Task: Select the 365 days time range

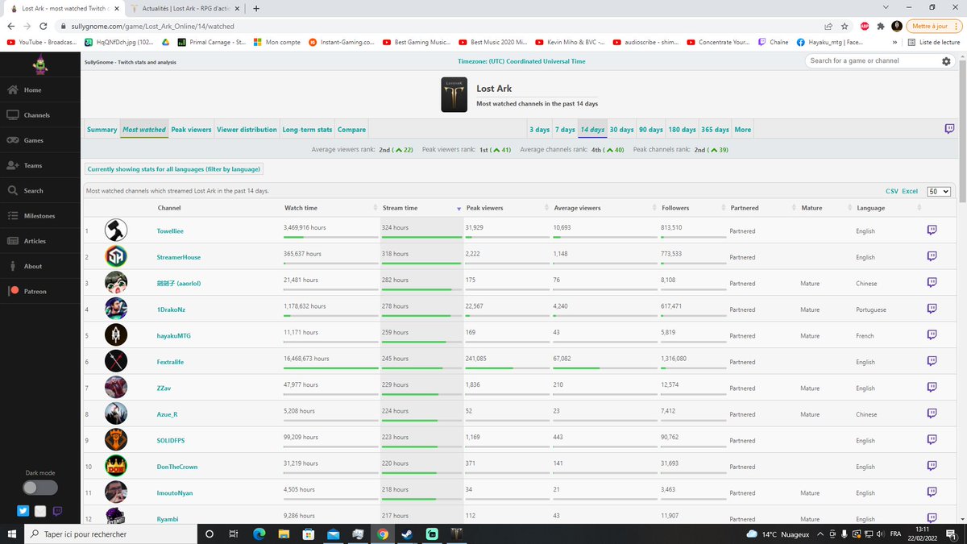Action: pos(715,130)
